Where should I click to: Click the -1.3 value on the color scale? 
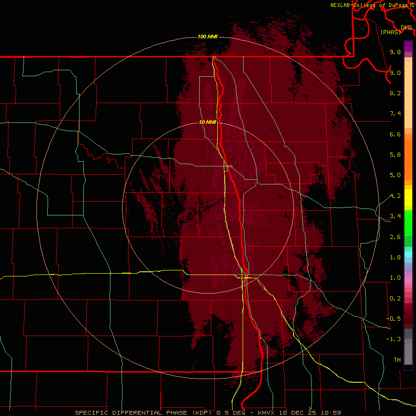(x=393, y=339)
